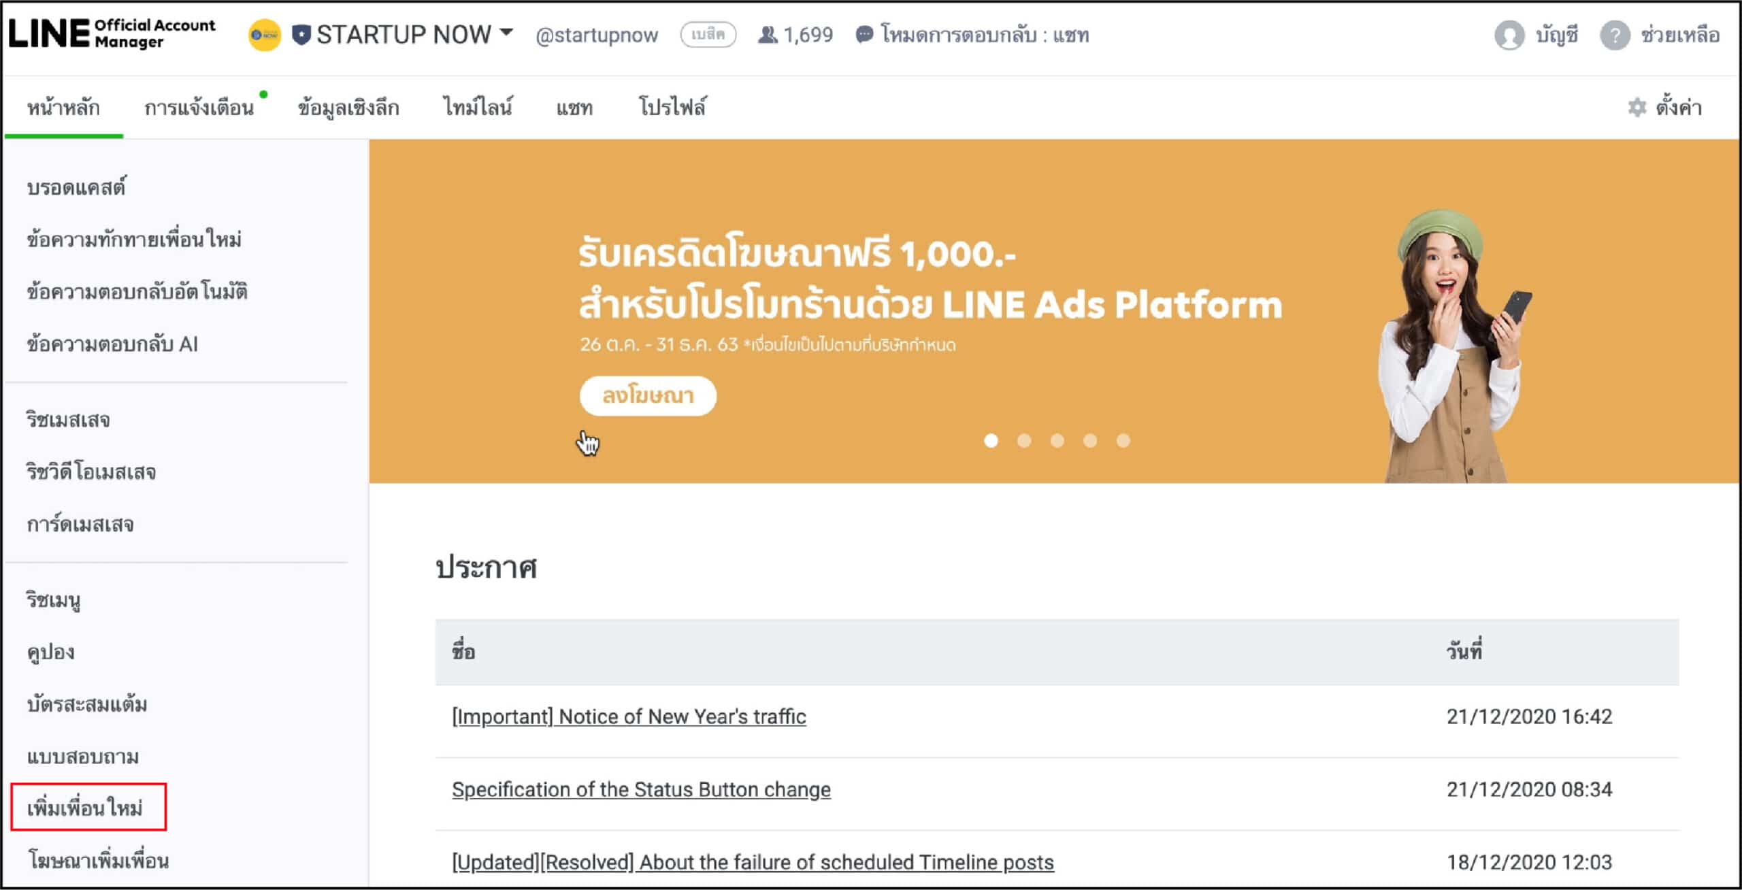Screen dimensions: 1742x890
Task: Click the เบสิค plan badge
Action: (x=708, y=34)
